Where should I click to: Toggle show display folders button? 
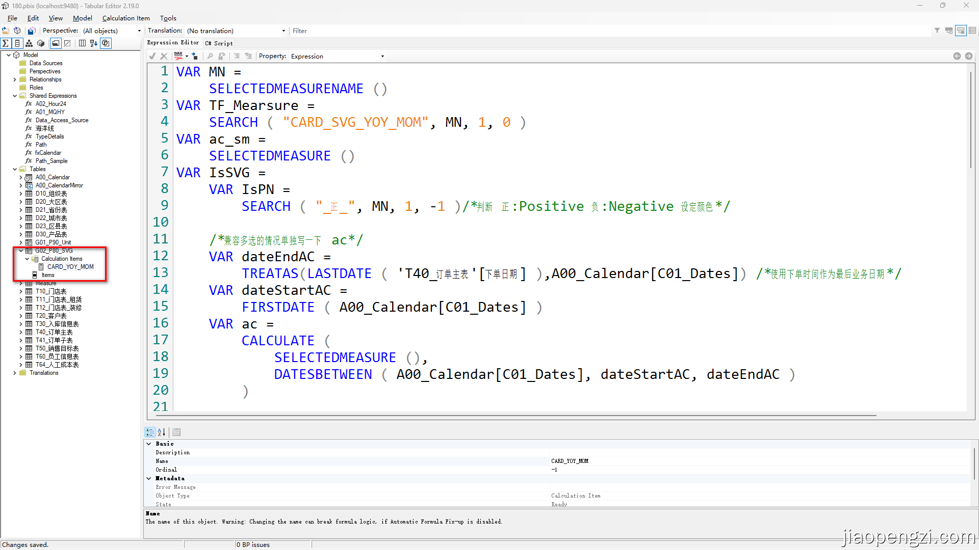[56, 43]
